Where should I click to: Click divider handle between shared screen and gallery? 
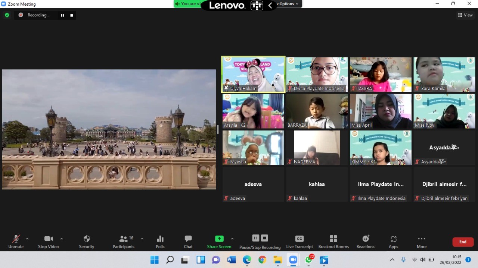(218, 129)
